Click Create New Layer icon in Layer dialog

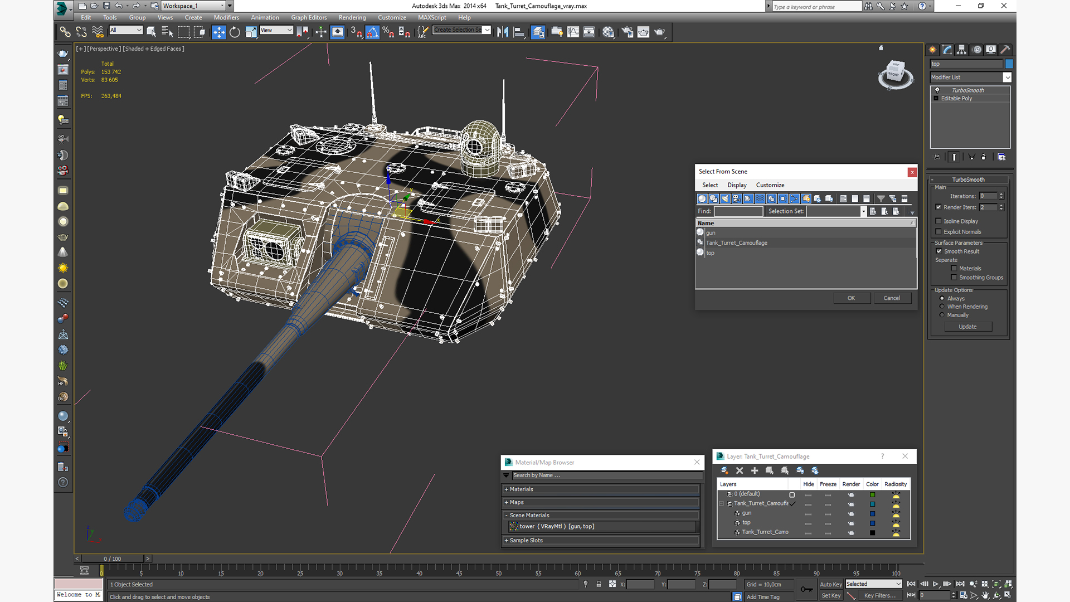coord(724,470)
